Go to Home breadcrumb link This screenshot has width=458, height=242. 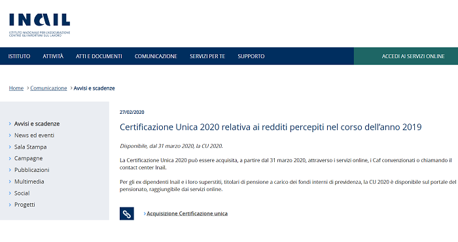16,88
